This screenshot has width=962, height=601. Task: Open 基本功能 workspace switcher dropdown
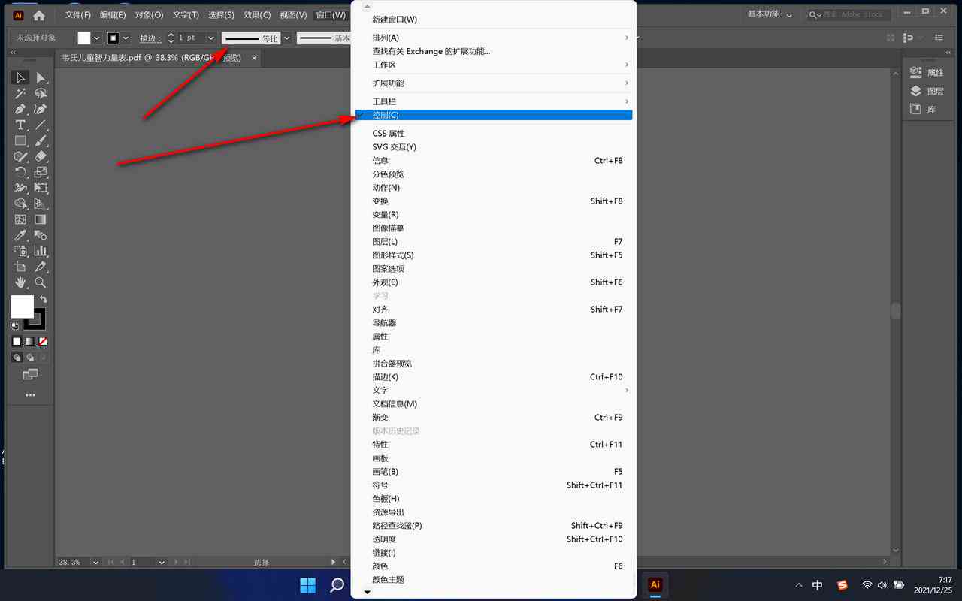tap(771, 14)
